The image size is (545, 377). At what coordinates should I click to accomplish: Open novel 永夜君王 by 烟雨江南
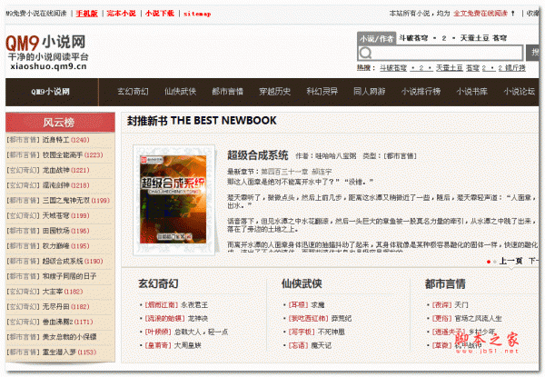point(194,305)
